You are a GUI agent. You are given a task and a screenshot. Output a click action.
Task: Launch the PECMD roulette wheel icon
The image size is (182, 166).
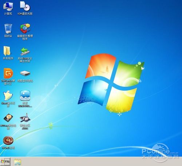[8, 140]
